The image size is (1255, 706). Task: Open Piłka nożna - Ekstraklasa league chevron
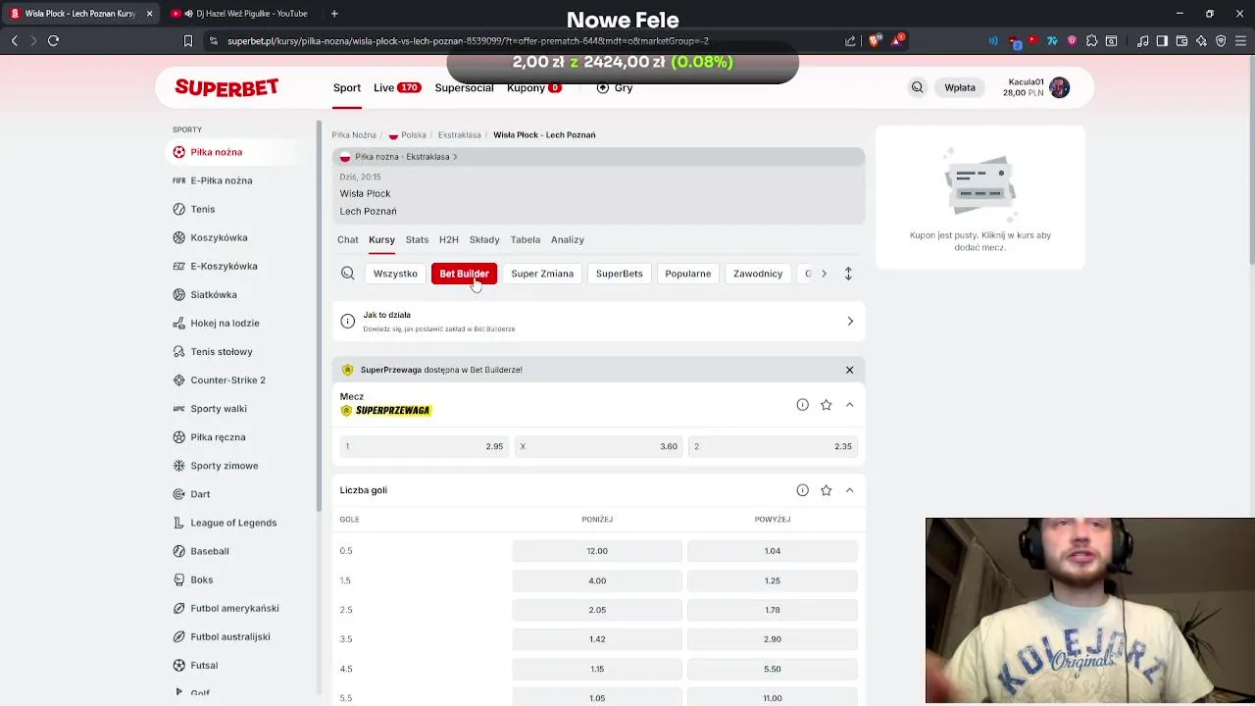(455, 157)
